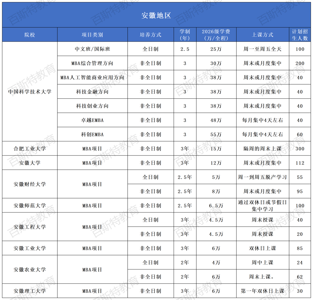This screenshot has height=300, width=313.
Task: Click the 安徽地区 title banner
Action: (x=156, y=15)
